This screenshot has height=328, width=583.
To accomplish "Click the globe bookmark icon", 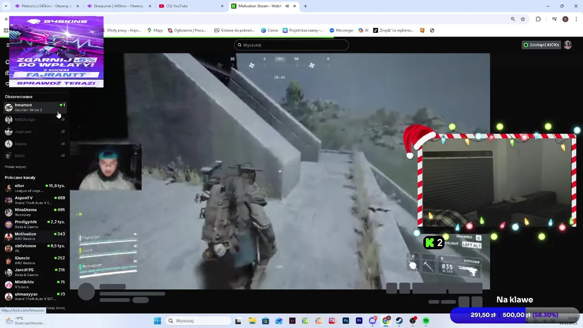I will [432, 31].
